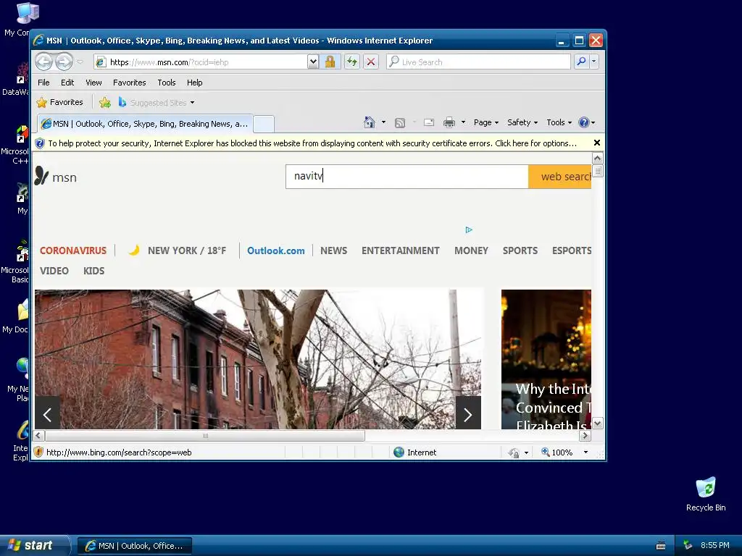Click the horizontal scrollbar thumb
This screenshot has width=742, height=556.
click(x=205, y=435)
